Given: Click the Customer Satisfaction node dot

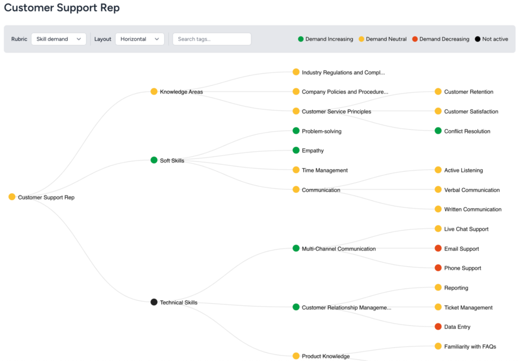Looking at the screenshot, I should tap(438, 111).
